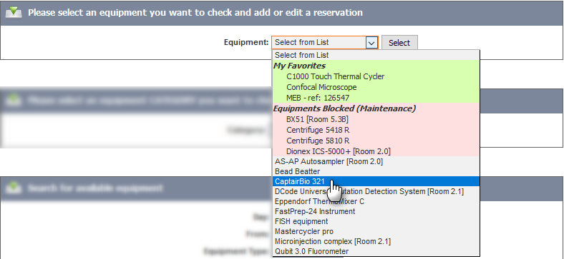This screenshot has width=564, height=259.
Task: Click the Select button
Action: click(x=399, y=43)
